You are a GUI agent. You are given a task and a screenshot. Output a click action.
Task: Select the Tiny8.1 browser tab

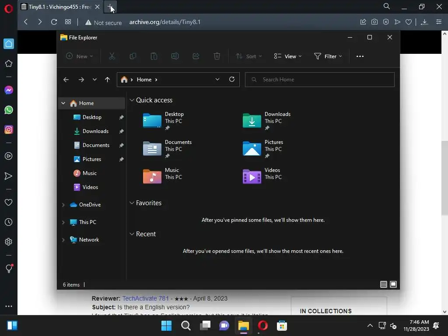pos(60,7)
